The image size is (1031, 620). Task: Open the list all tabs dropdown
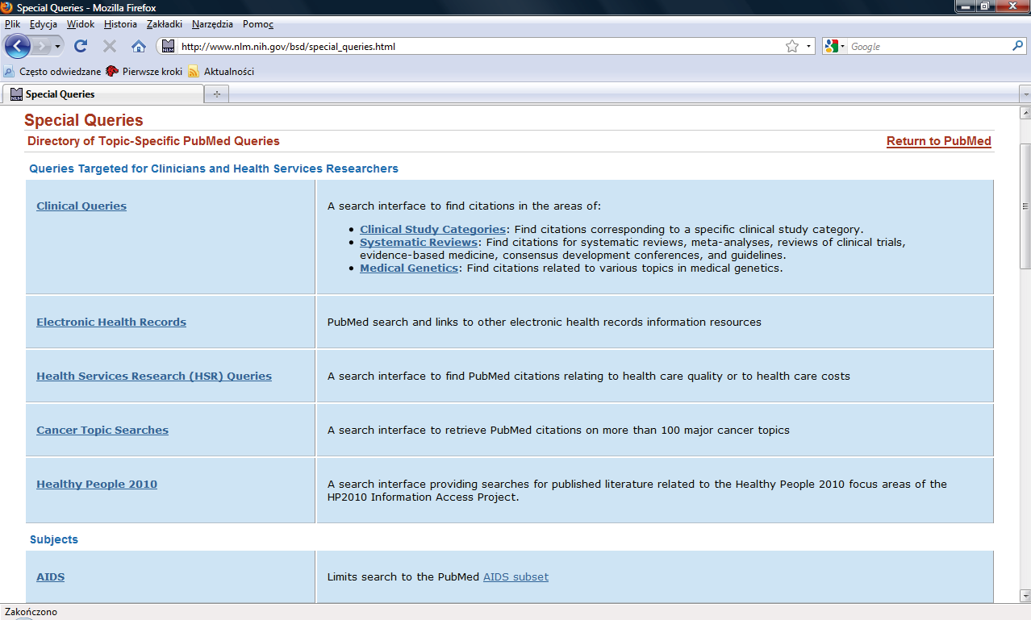tap(1025, 94)
